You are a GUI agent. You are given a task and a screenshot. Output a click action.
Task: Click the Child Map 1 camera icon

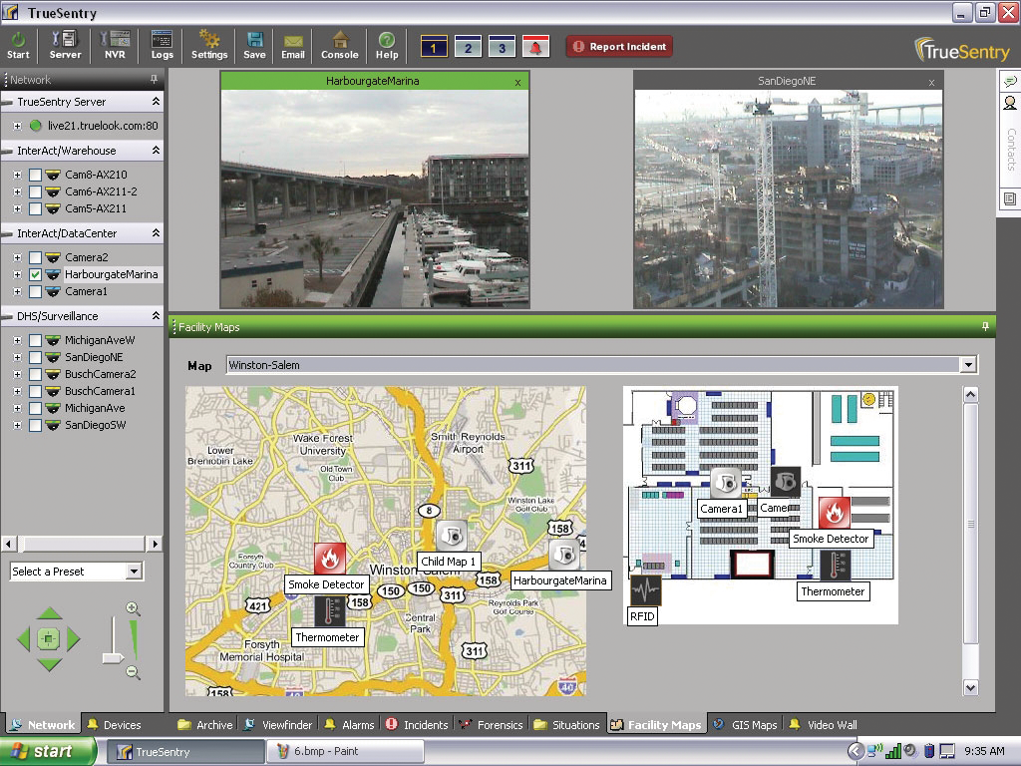pos(451,535)
